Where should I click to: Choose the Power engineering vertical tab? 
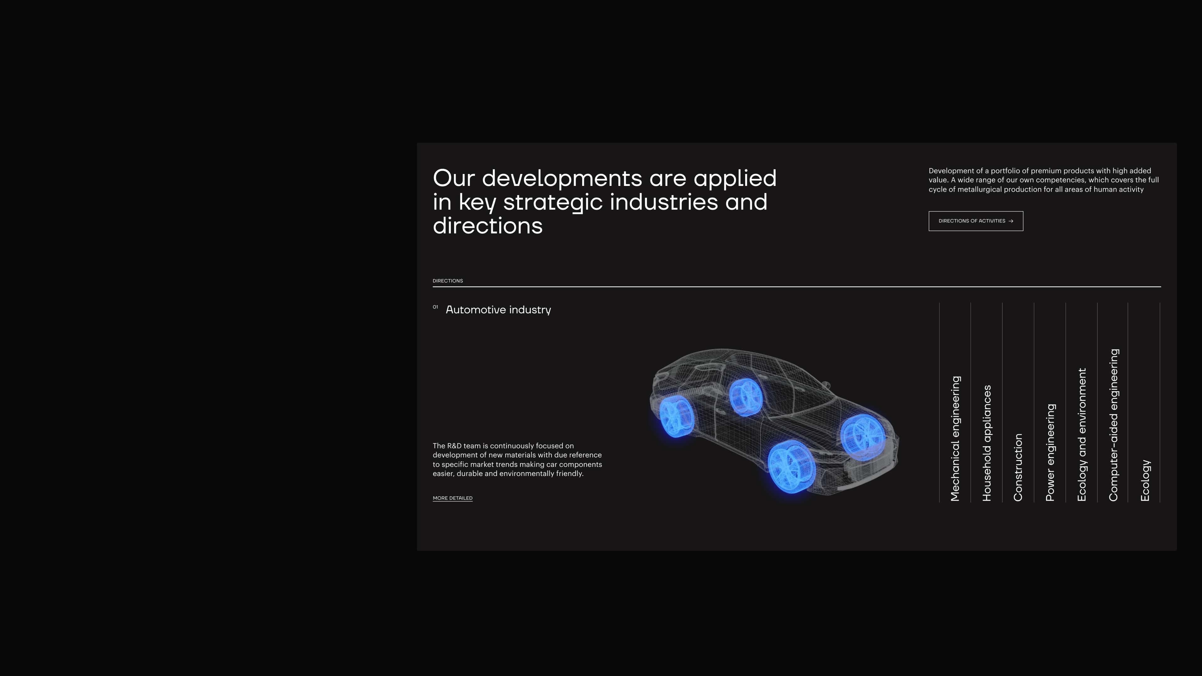click(1050, 402)
